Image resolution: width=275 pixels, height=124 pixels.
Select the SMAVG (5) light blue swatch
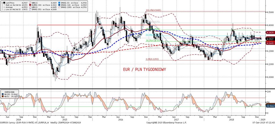[59, 3]
